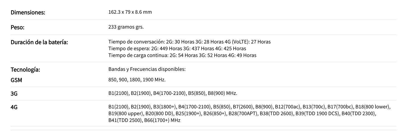Click the Dimensiones label
Image resolution: width=404 pixels, height=138 pixels.
28,12
